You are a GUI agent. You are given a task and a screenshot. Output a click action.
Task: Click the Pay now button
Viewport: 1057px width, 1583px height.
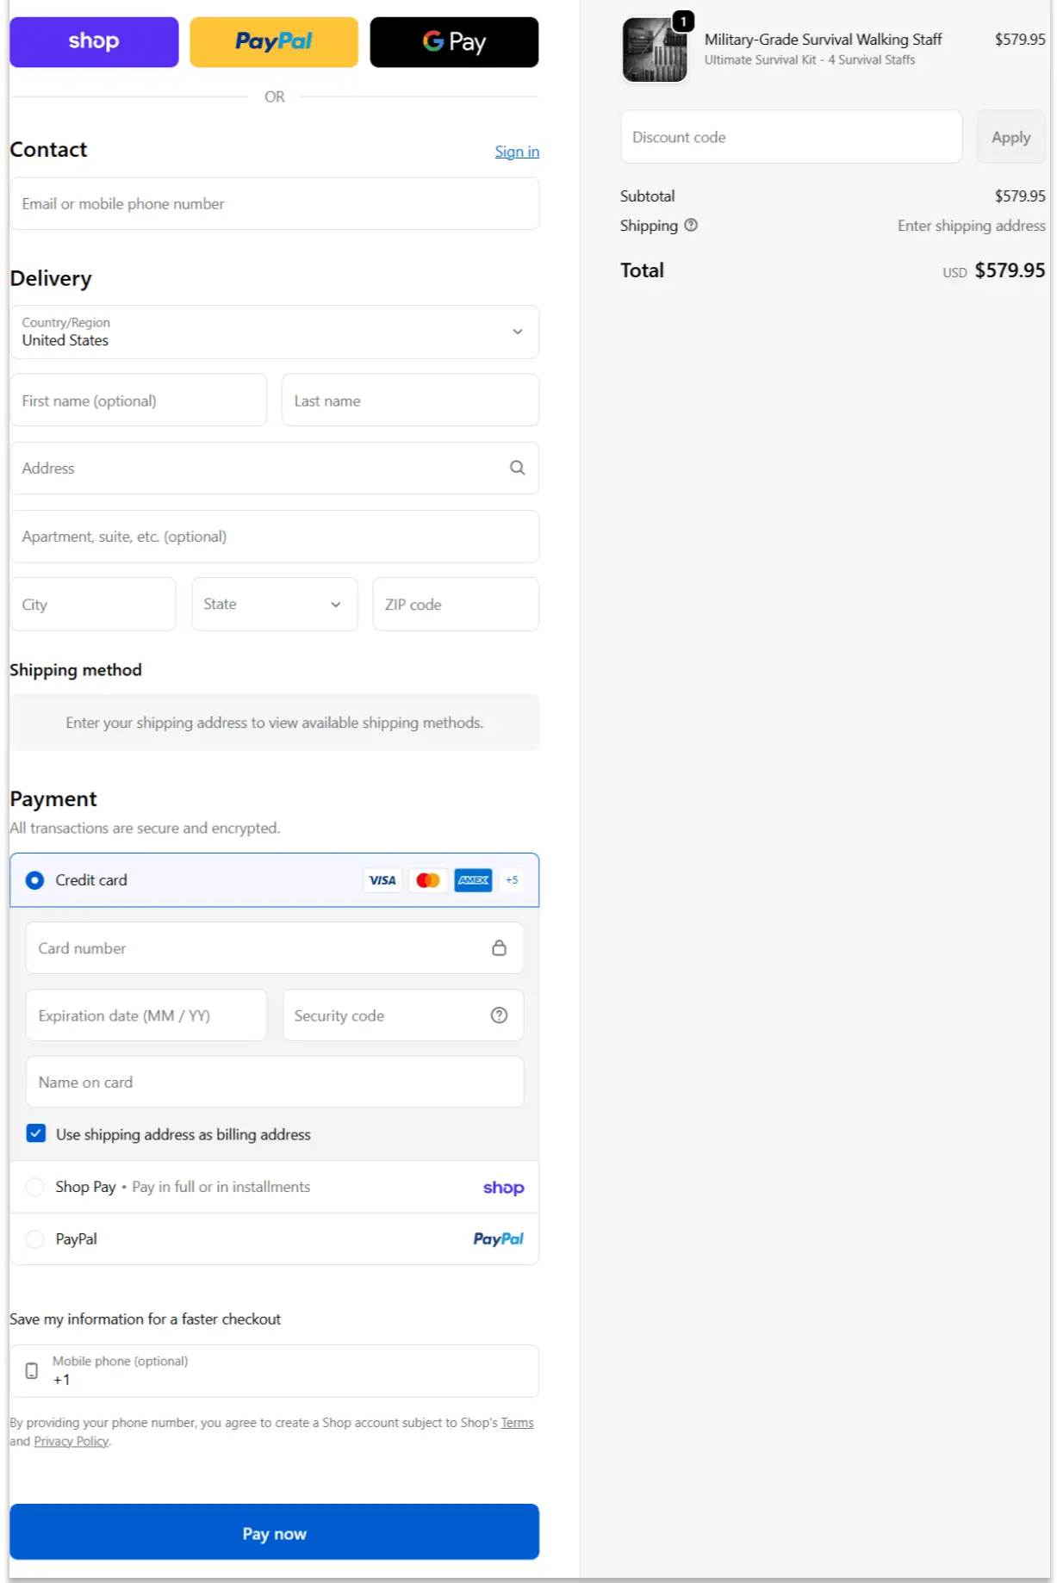[x=275, y=1532]
